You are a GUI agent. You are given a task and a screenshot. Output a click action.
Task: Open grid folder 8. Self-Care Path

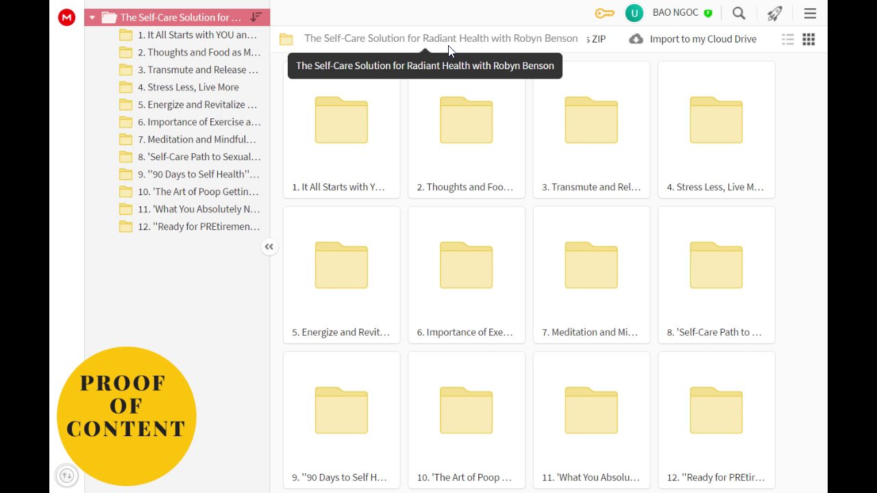click(717, 275)
